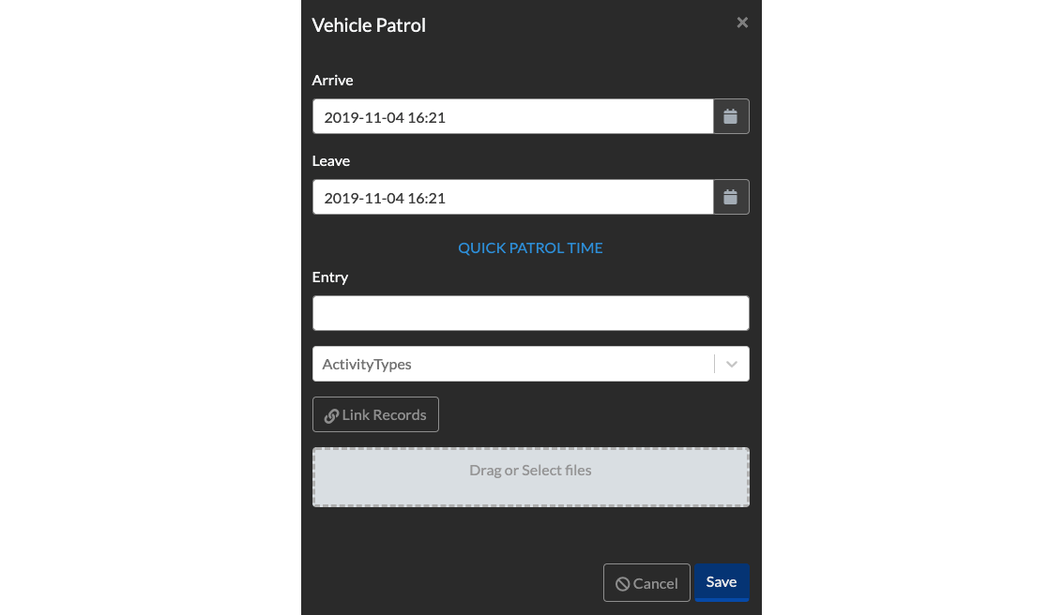The image size is (1064, 615).
Task: Open the ActivityTypes selection list
Action: point(731,364)
